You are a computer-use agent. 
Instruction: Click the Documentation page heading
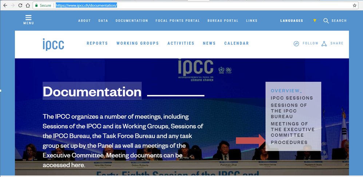pyautogui.click(x=92, y=92)
